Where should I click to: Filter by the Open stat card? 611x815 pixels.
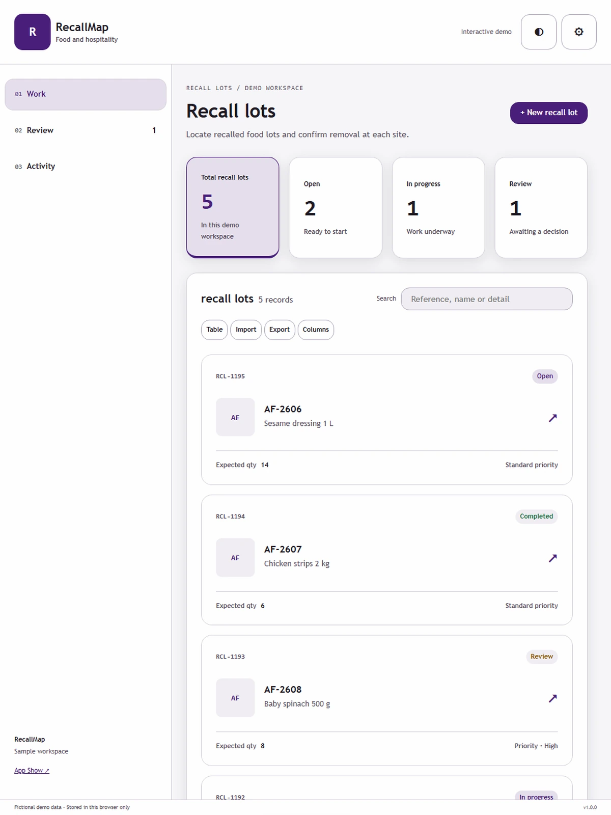pos(336,207)
